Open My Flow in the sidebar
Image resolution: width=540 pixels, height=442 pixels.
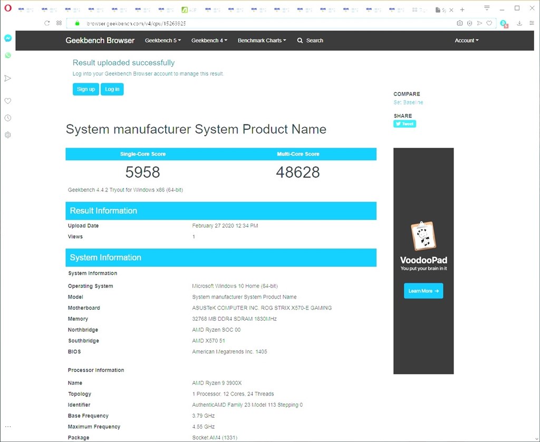[8, 78]
